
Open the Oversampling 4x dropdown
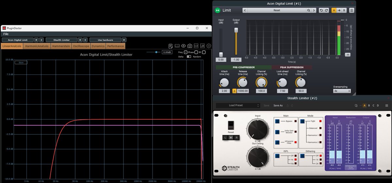(342, 91)
